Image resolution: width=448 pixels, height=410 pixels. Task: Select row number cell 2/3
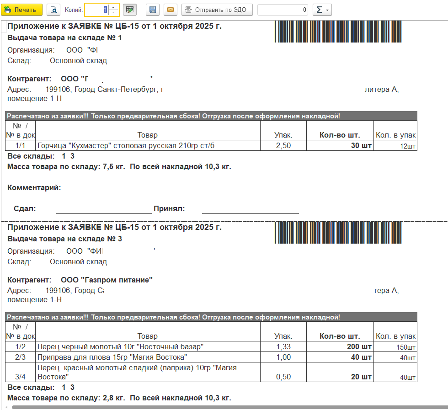tap(20, 357)
